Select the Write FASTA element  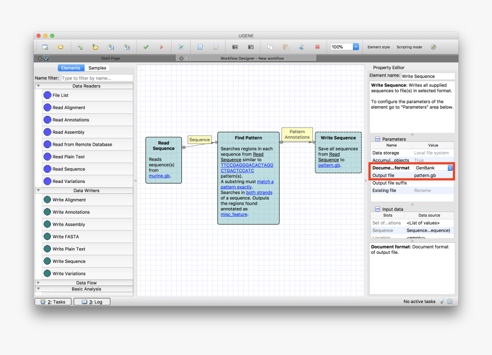click(x=88, y=237)
